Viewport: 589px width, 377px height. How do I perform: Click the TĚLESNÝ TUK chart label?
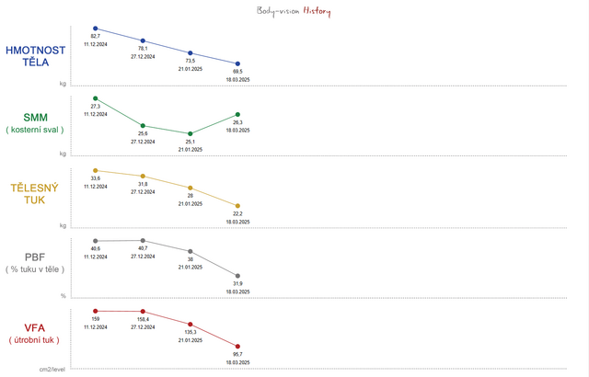click(36, 194)
